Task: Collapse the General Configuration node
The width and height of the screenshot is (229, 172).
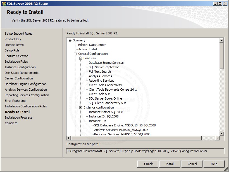Action: click(x=75, y=54)
